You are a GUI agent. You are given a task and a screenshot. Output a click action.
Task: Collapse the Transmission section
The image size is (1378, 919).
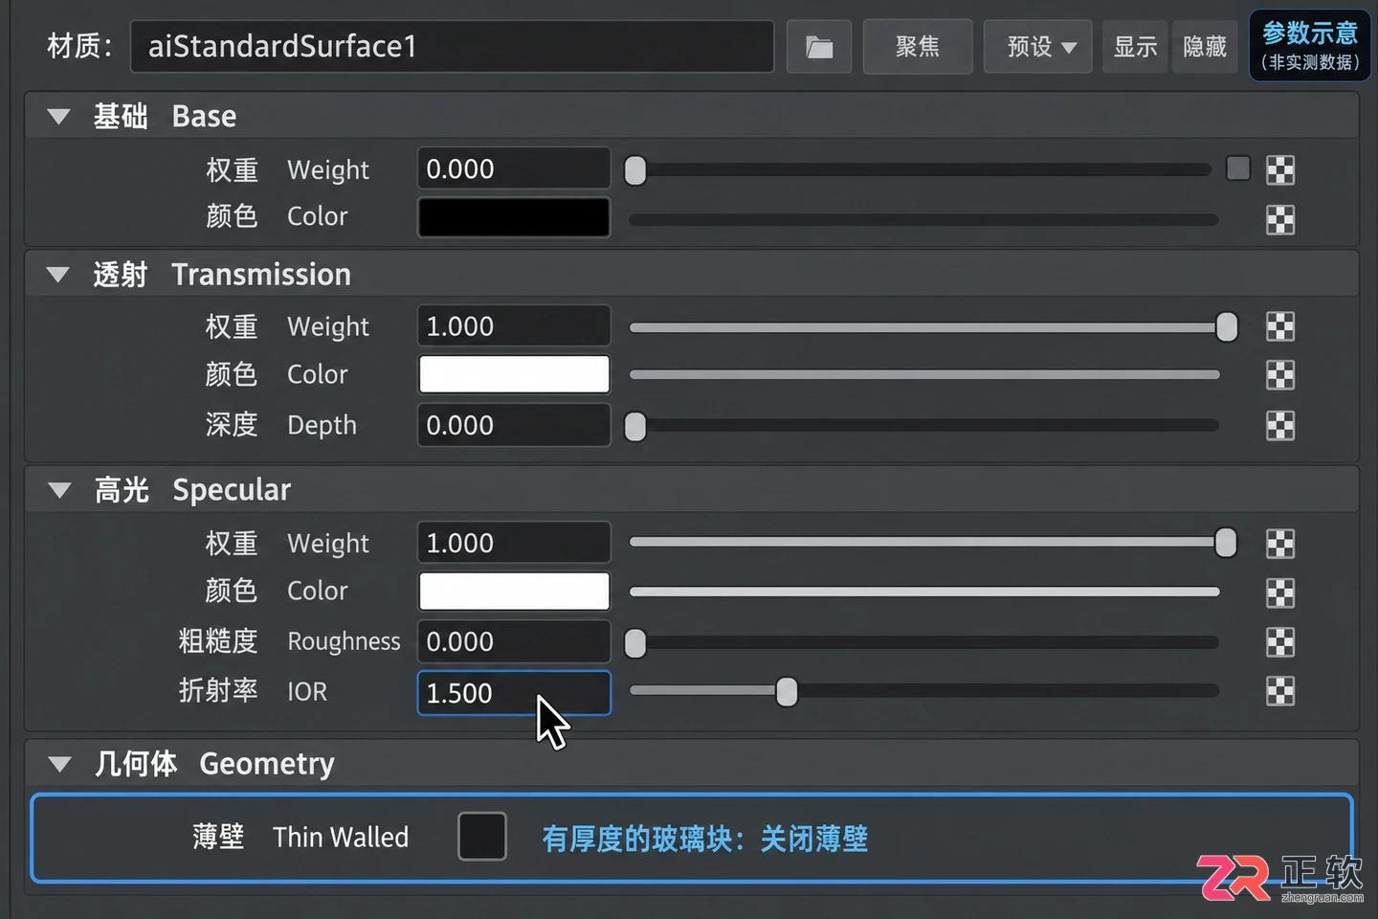[x=58, y=275]
